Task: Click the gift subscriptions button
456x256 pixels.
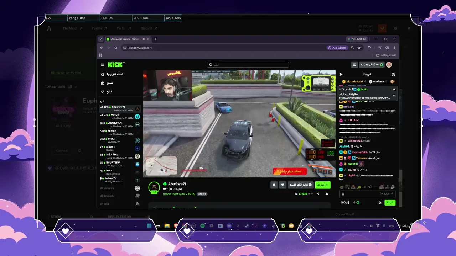Action: (x=301, y=185)
